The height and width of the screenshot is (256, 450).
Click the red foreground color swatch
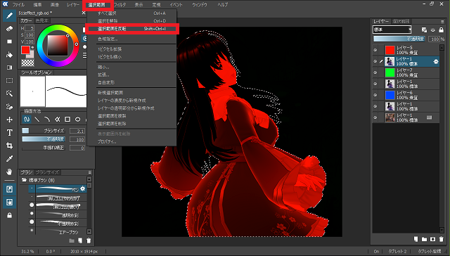(x=25, y=50)
